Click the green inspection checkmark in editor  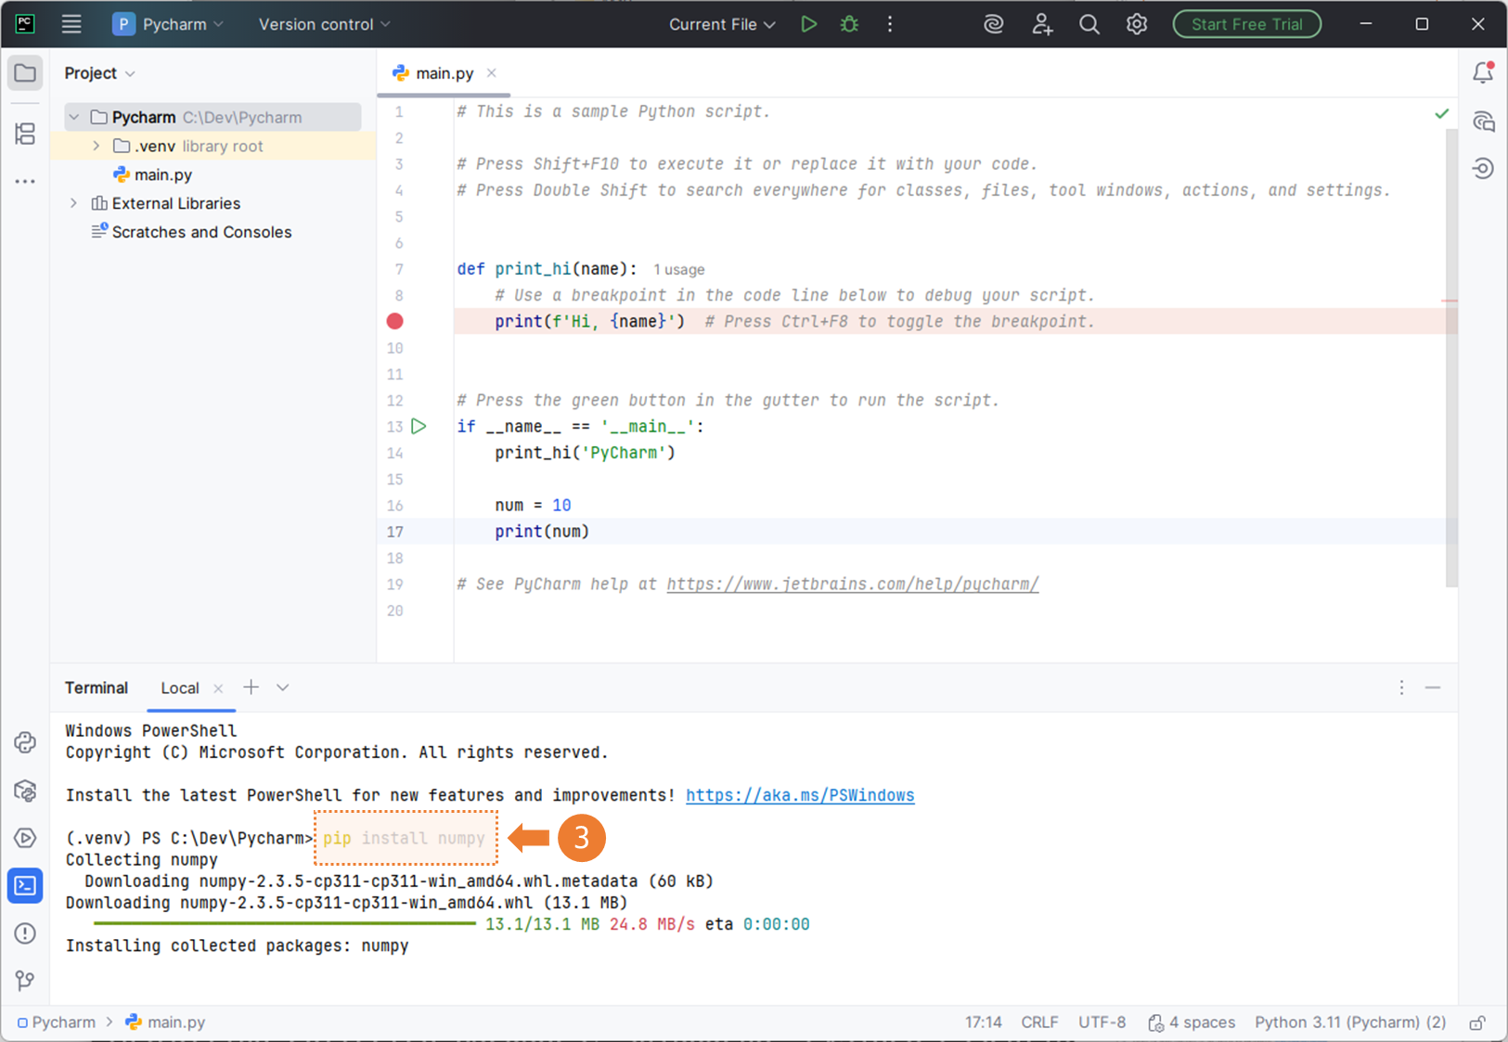[x=1441, y=113]
